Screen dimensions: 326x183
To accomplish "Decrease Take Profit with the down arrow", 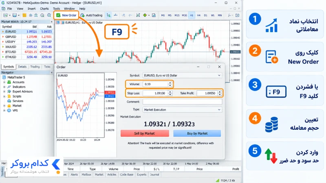I will point(220,95).
